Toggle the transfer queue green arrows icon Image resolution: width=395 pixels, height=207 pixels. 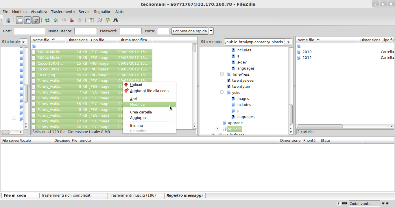36,20
